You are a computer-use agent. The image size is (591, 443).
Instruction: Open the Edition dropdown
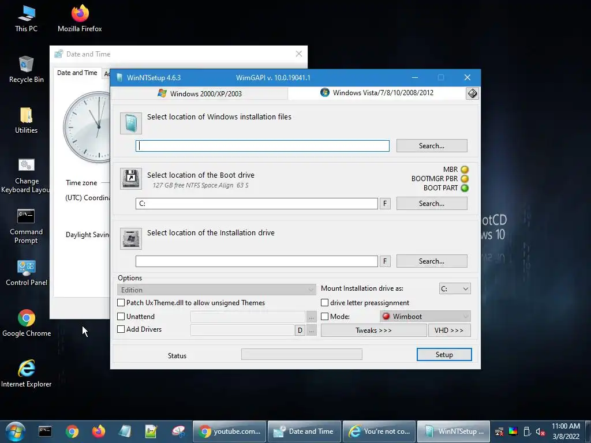click(216, 290)
